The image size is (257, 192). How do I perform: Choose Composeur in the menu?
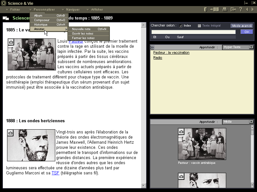[x=49, y=20]
